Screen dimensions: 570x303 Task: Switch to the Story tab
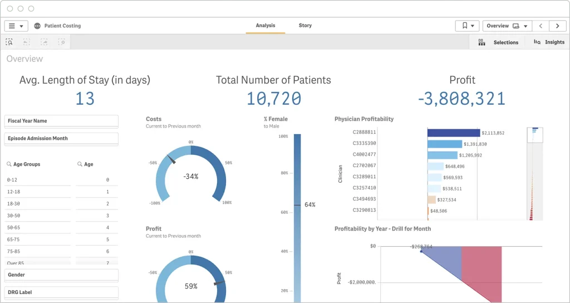click(305, 26)
